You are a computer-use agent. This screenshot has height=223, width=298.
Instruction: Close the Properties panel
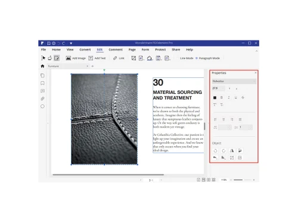point(256,73)
